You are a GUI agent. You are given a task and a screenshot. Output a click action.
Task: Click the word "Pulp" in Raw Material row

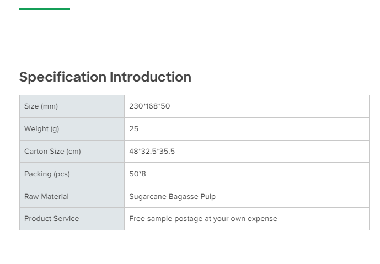[x=207, y=197]
